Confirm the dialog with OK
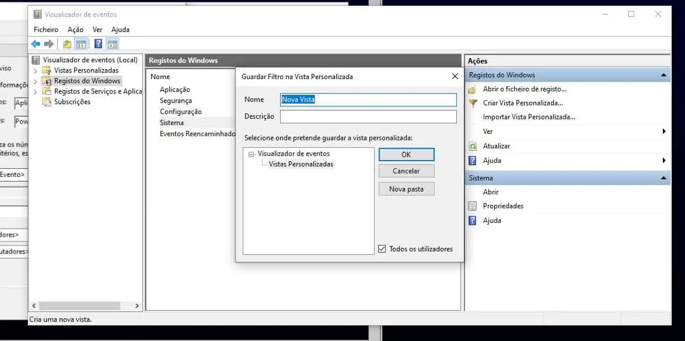Viewport: 685px width, 341px height. 406,155
